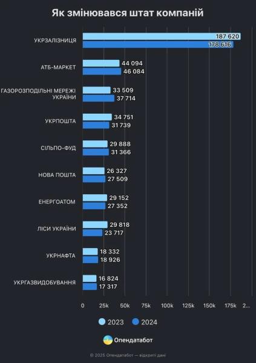Click the ГАЗОРОЗПОДІЛЬНІ МЕРЕЖІ УКРАЇНИ label

[39, 94]
